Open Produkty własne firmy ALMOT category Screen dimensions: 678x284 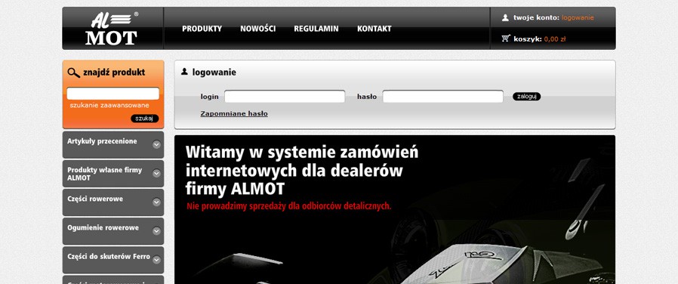click(x=105, y=174)
